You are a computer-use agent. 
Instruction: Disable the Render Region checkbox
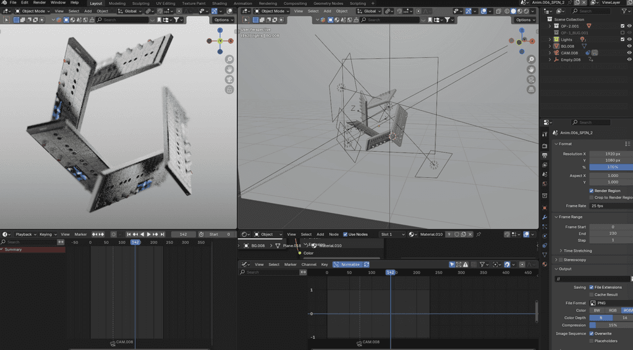point(592,191)
